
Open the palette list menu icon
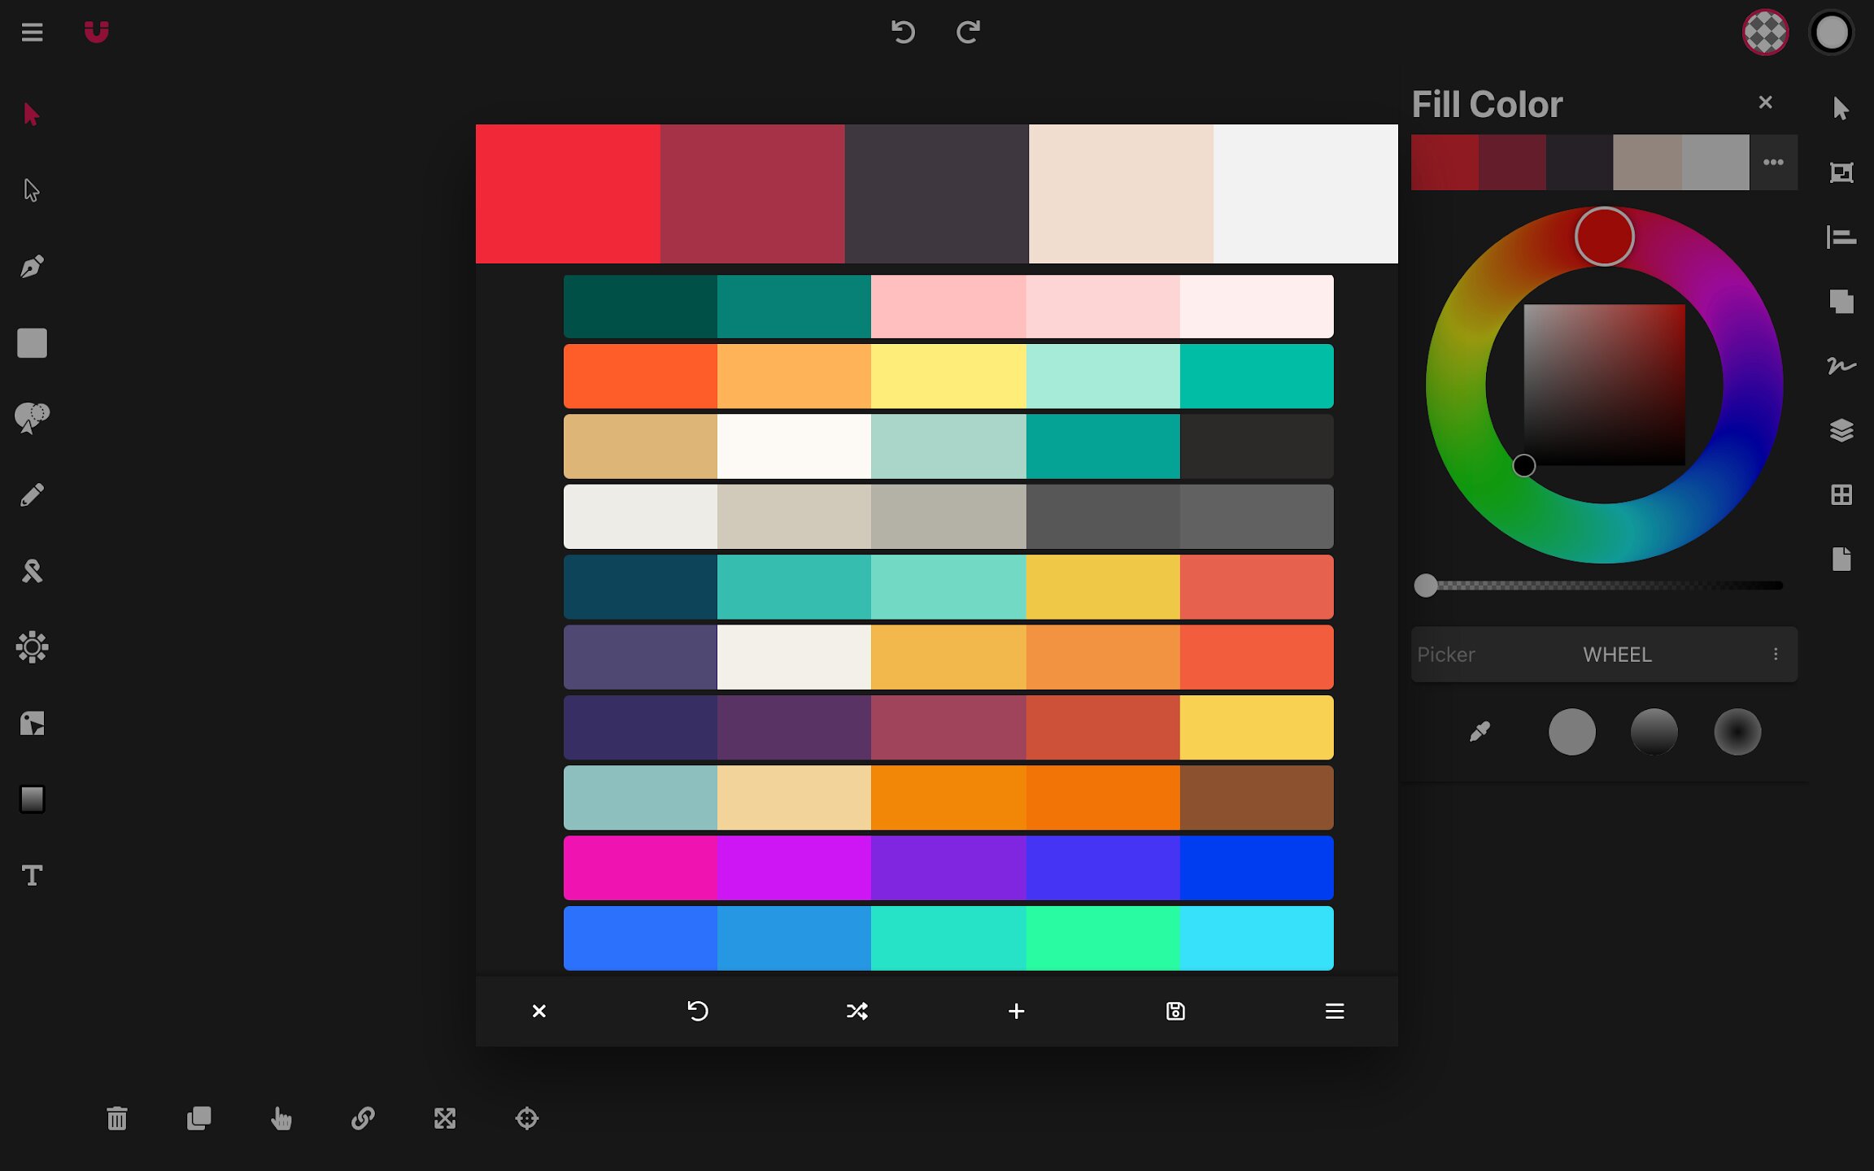1334,1011
